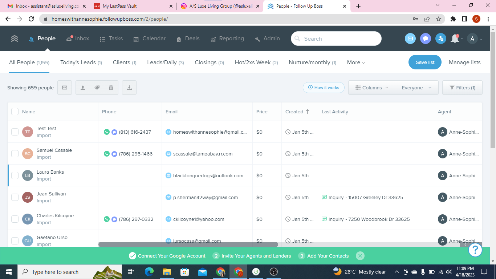Text Charles Kilcoyne using the message icon
Screen dimensions: 496x279
point(114,219)
